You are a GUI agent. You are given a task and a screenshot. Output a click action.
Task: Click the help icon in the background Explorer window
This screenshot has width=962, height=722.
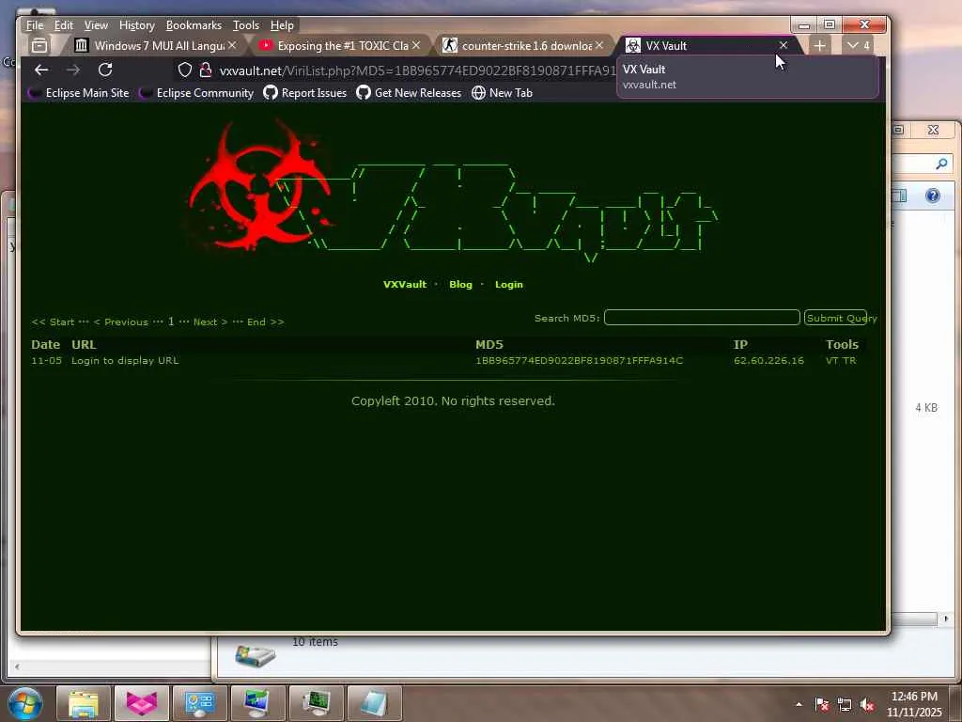pos(933,196)
